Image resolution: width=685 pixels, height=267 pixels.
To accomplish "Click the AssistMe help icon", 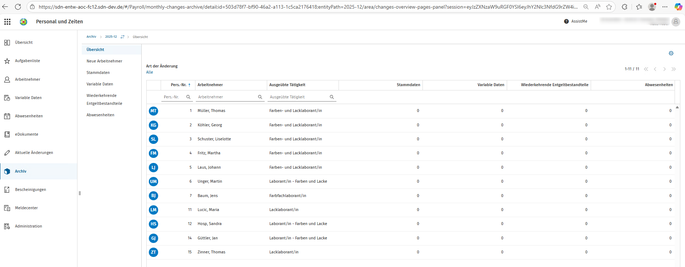I will (x=566, y=22).
